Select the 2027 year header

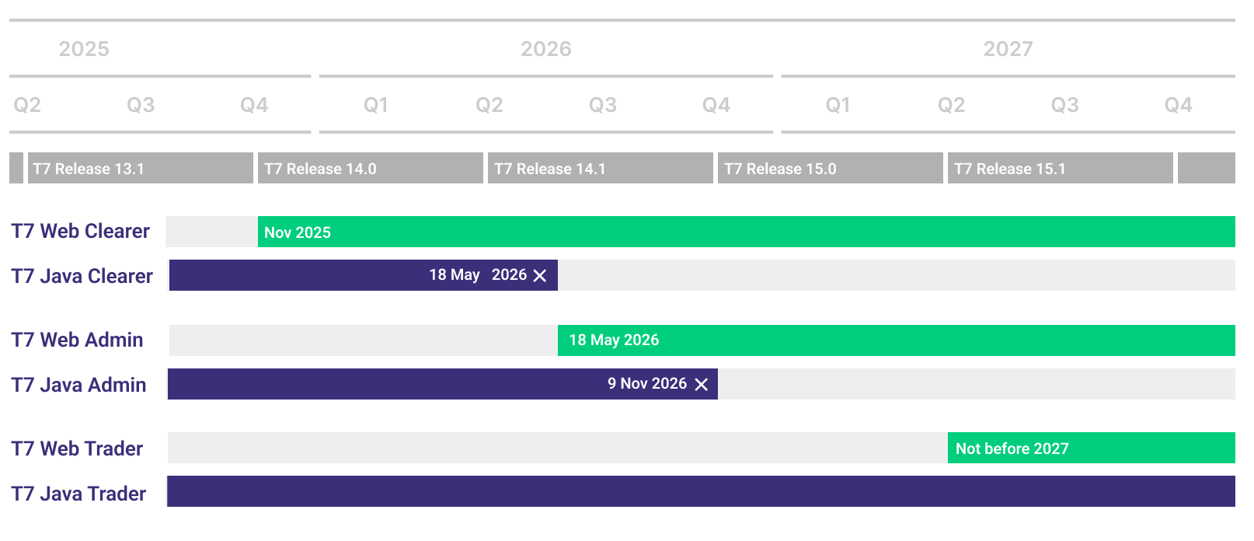point(1008,49)
